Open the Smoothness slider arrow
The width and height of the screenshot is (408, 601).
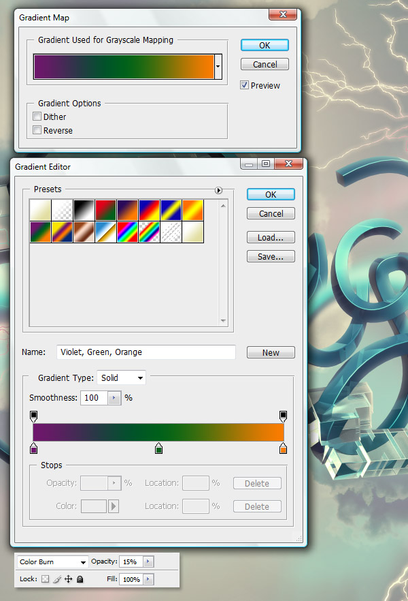click(x=114, y=398)
